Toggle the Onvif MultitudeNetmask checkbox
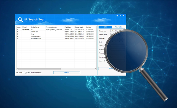 tap(26, 73)
